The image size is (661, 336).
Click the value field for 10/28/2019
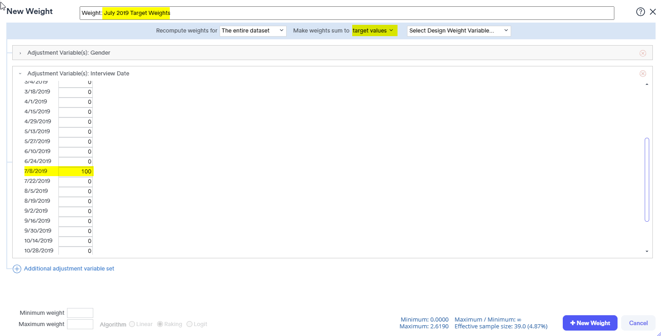pos(76,251)
